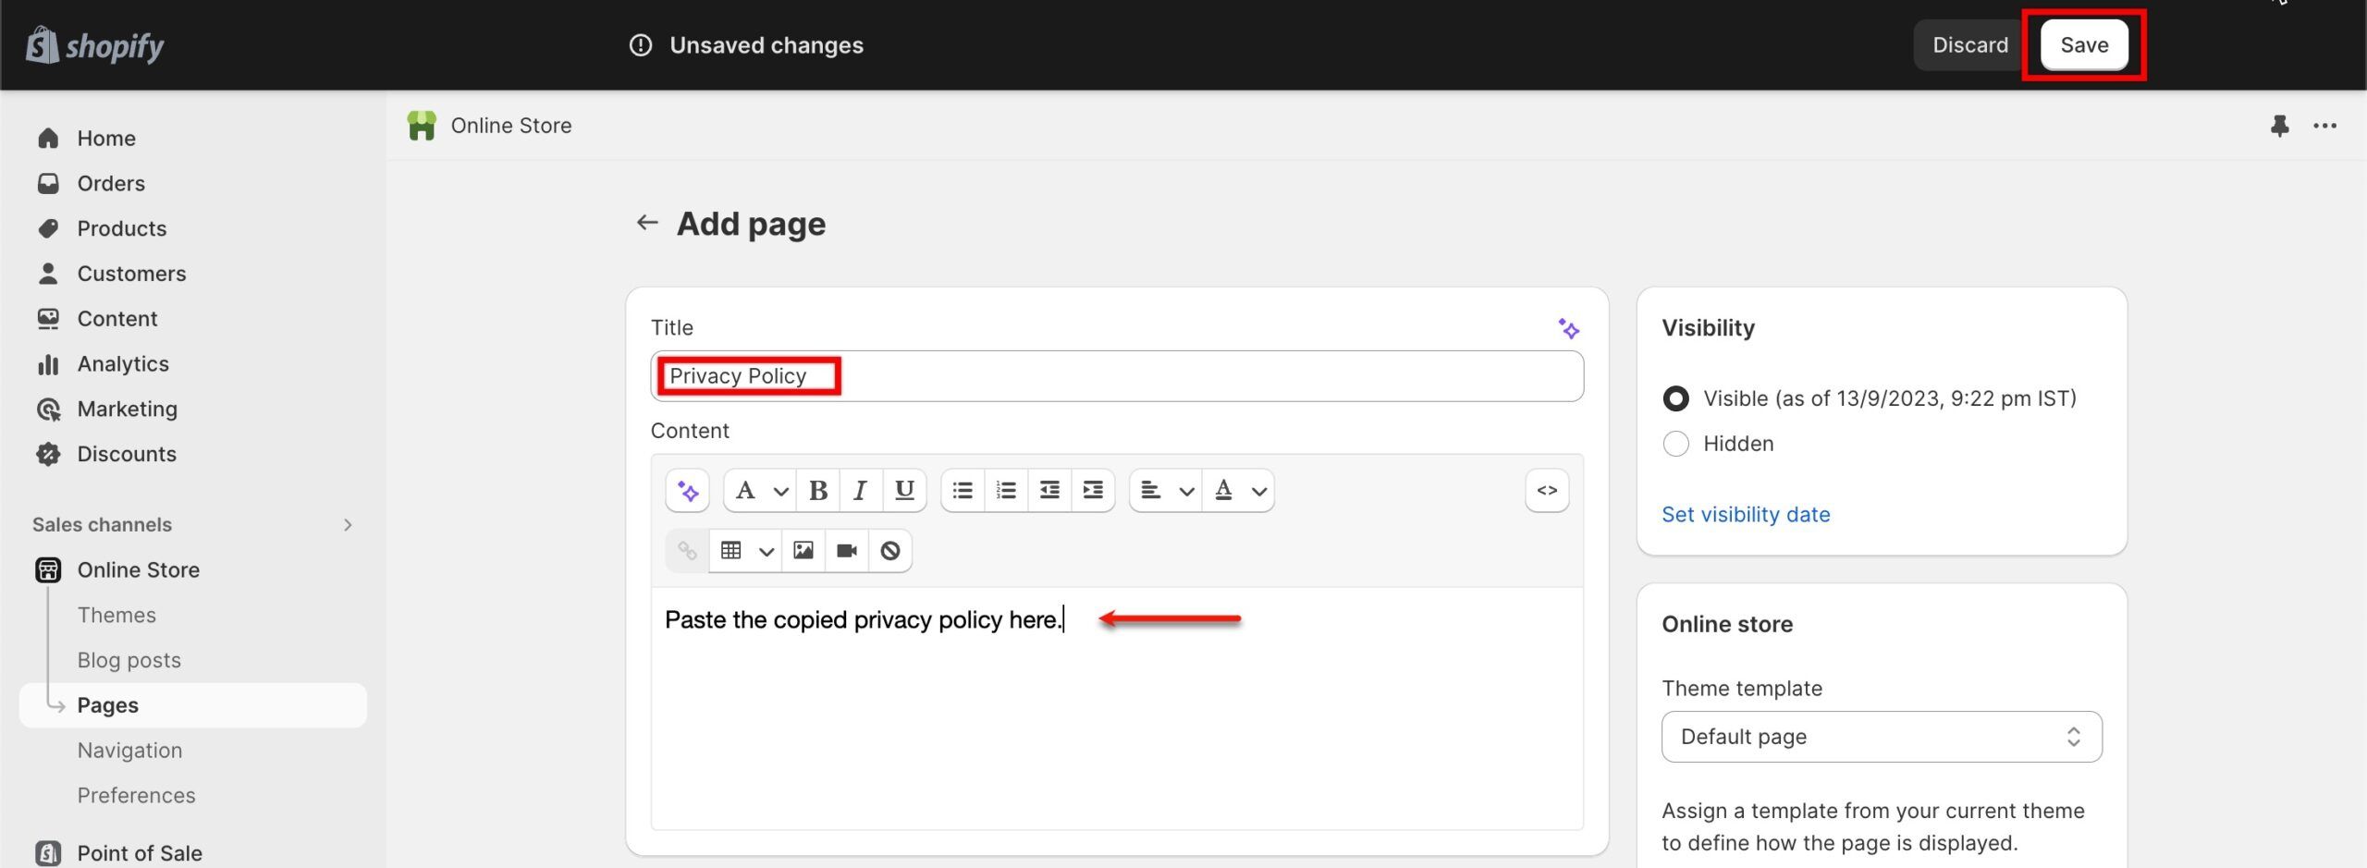Toggle italic formatting
The height and width of the screenshot is (868, 2367).
click(x=860, y=490)
